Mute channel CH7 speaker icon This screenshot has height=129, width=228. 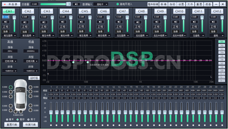tap(119, 22)
